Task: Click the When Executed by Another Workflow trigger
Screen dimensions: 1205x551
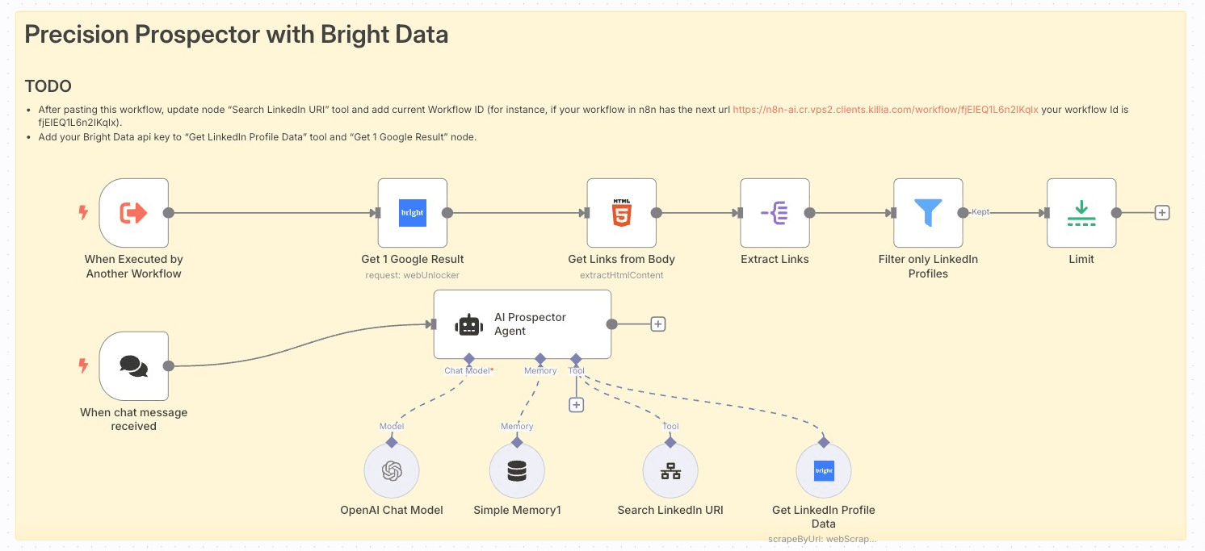Action: pos(133,213)
